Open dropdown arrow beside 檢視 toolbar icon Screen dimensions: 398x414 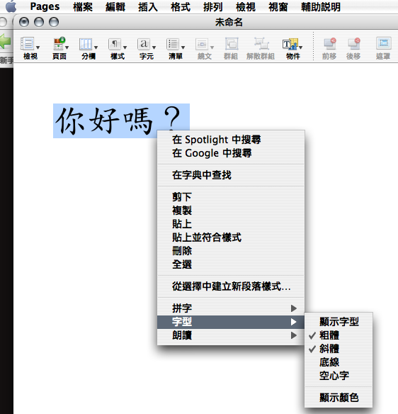(x=38, y=47)
